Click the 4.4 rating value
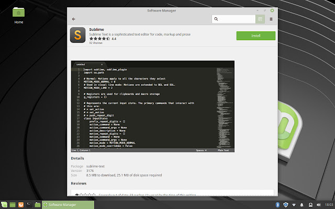The image size is (335, 209). coord(114,39)
